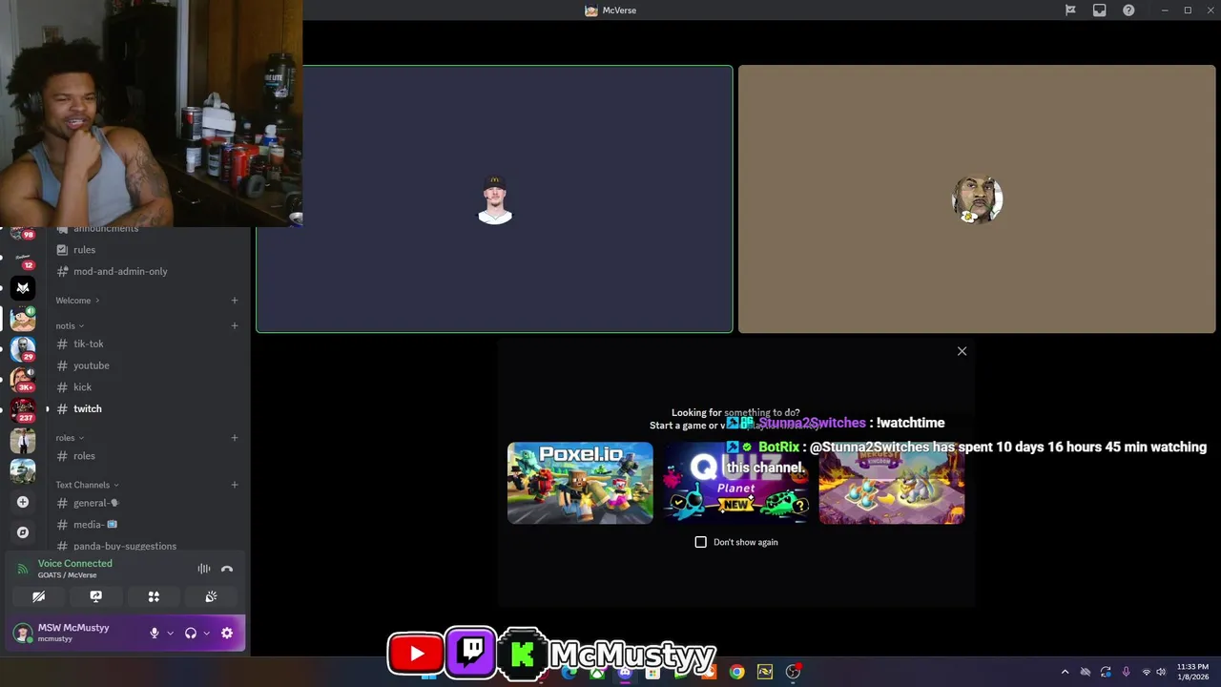1221x687 pixels.
Task: Open the server with 12 badge
Action: (x=23, y=259)
